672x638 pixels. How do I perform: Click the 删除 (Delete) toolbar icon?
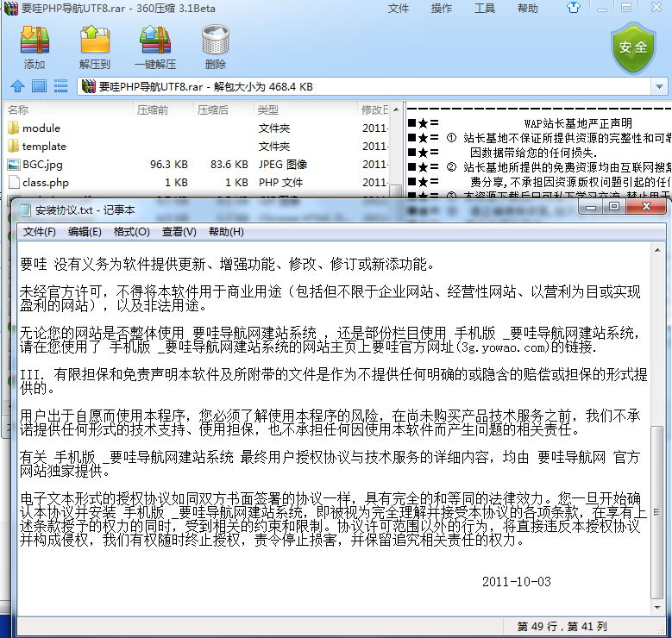(216, 46)
